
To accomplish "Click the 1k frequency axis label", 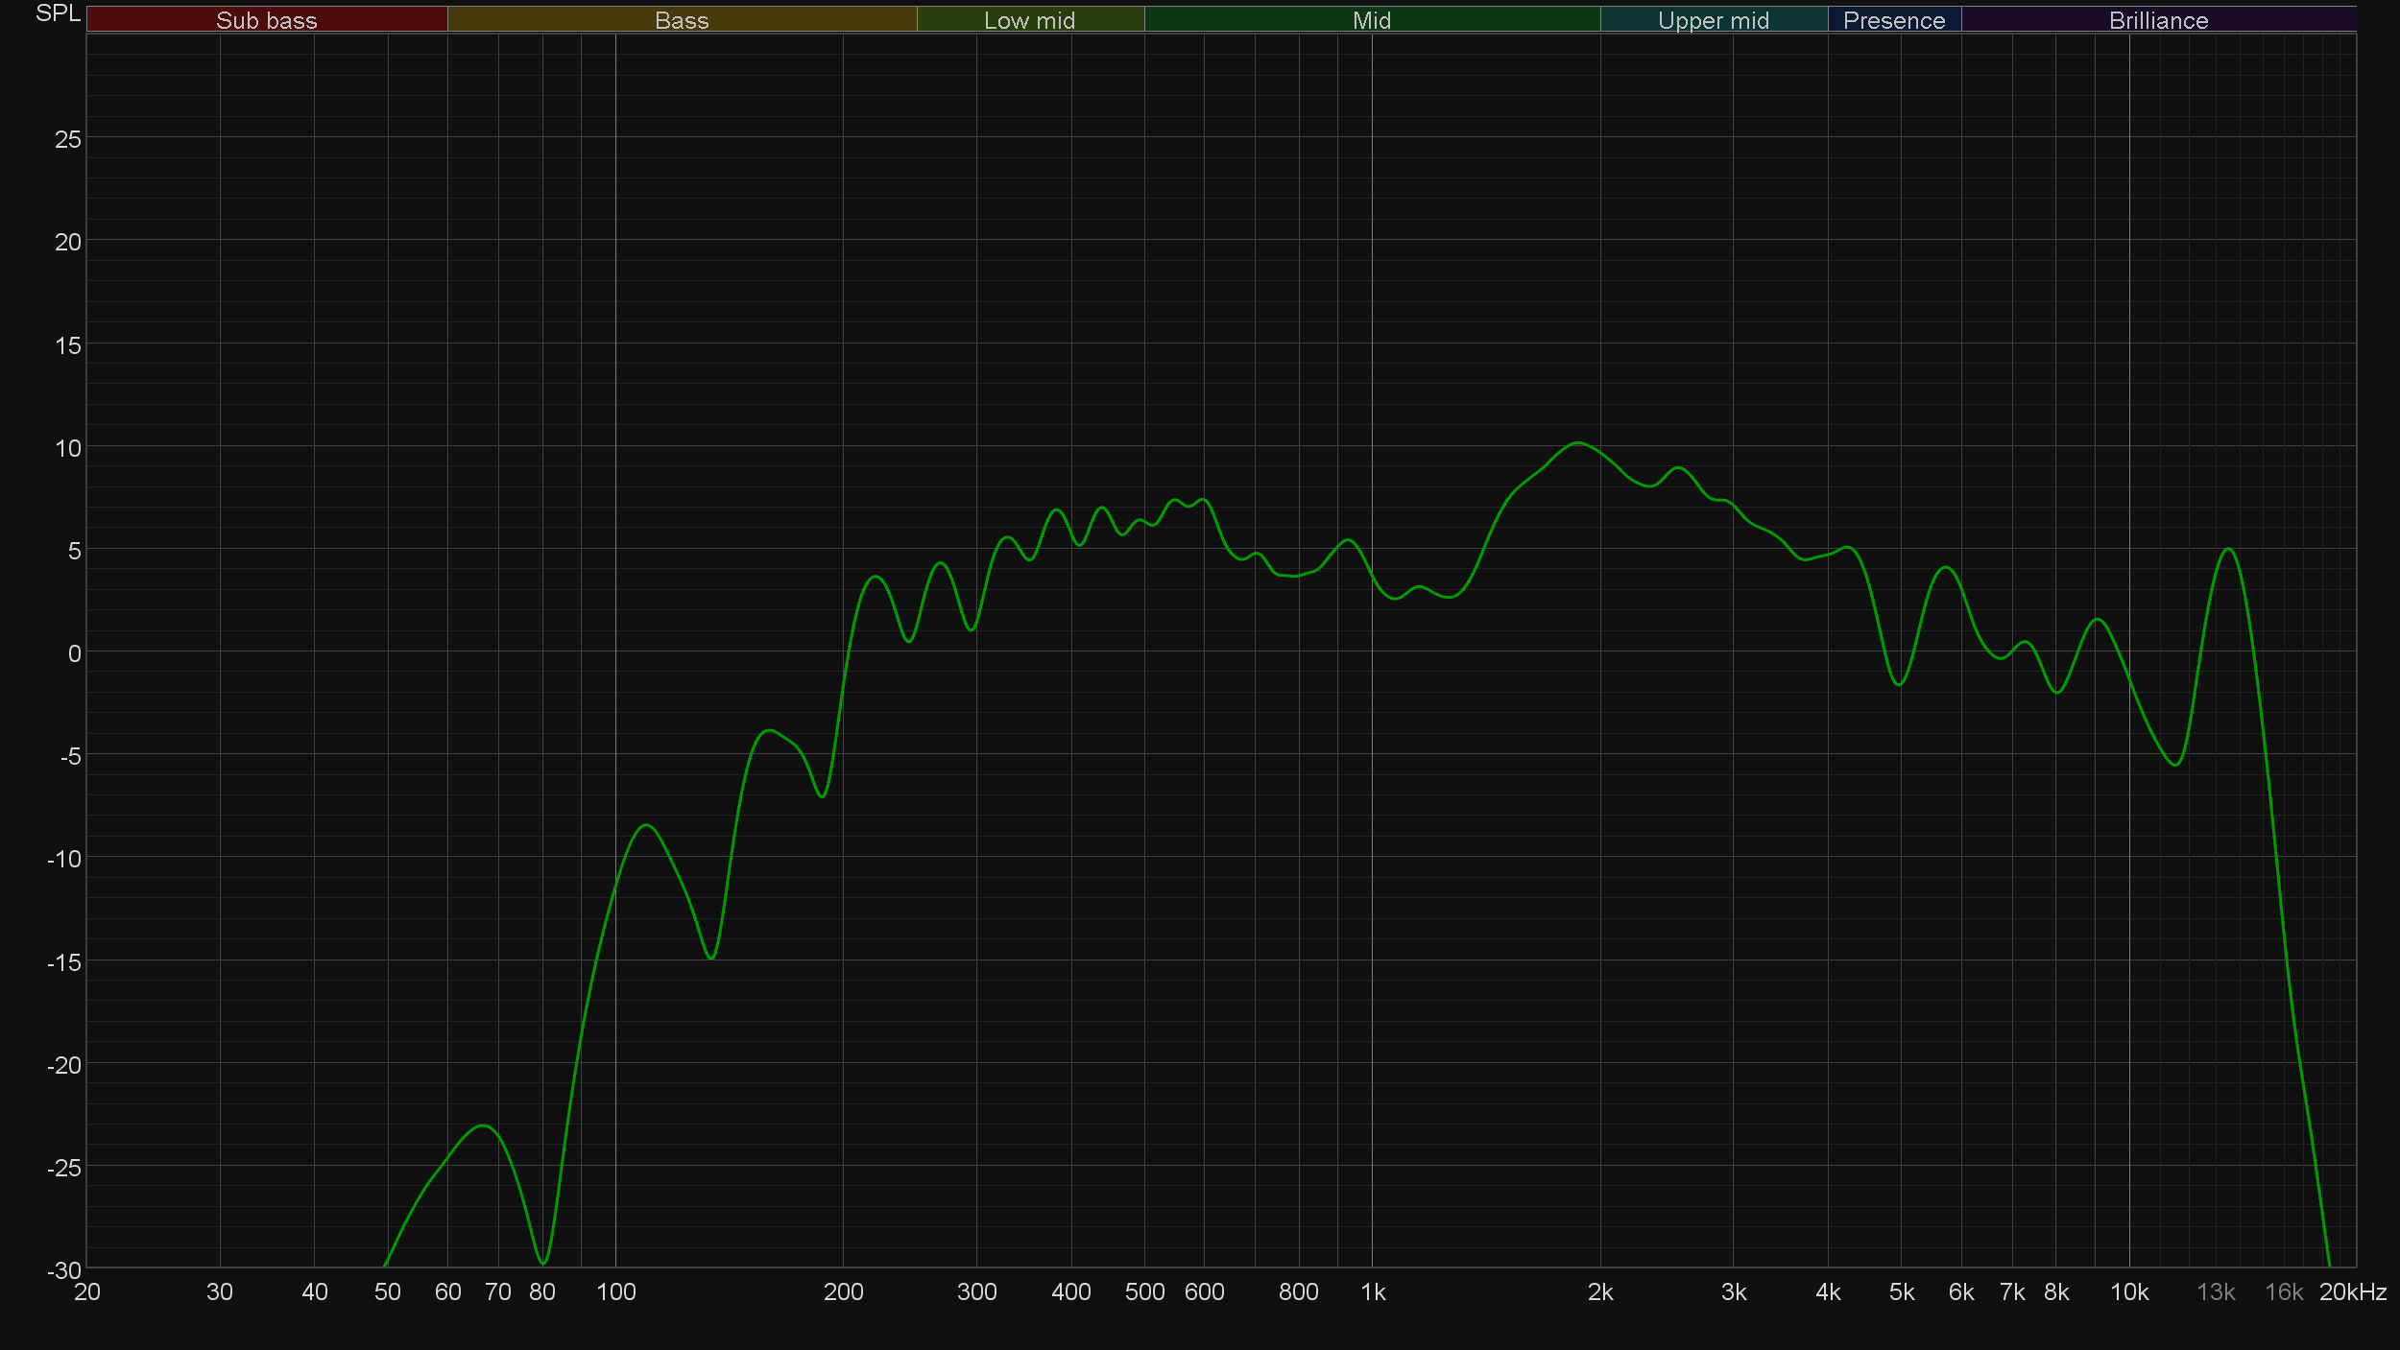I will click(x=1373, y=1292).
